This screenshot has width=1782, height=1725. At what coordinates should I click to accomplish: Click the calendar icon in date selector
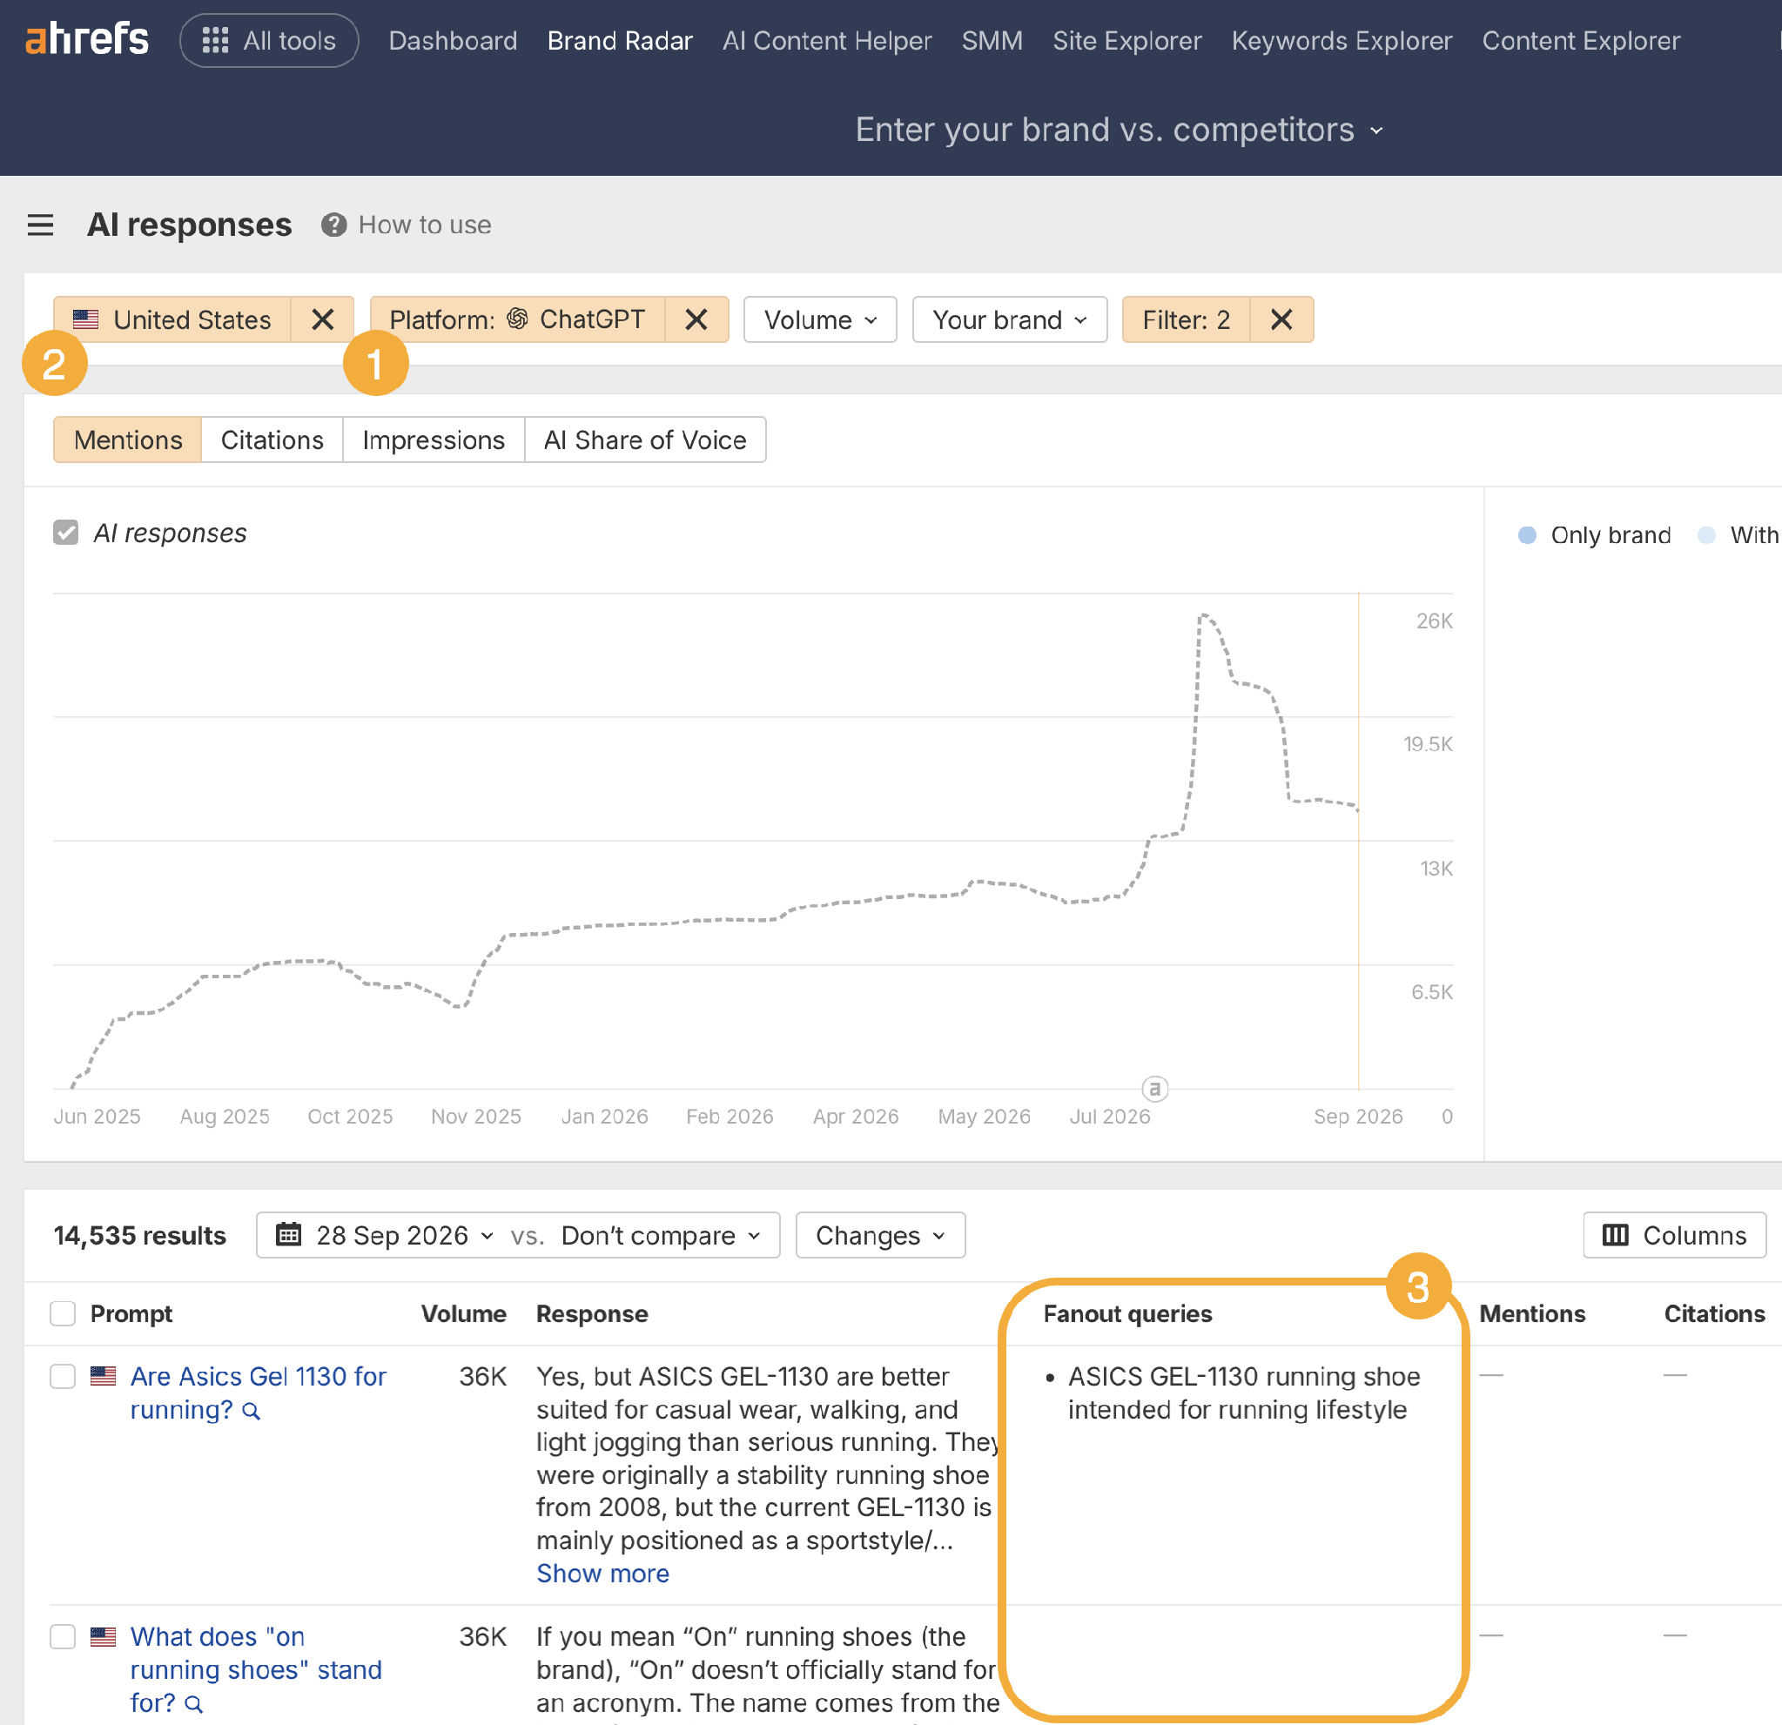pyautogui.click(x=288, y=1234)
